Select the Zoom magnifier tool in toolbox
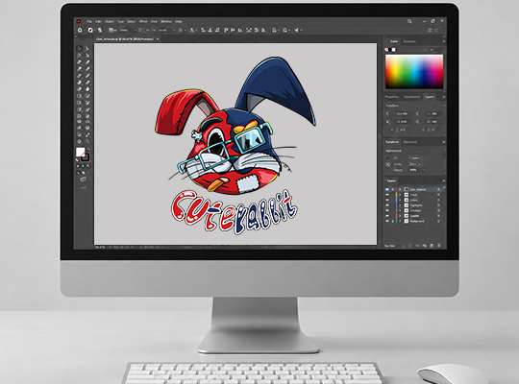519x384 pixels. [x=87, y=141]
